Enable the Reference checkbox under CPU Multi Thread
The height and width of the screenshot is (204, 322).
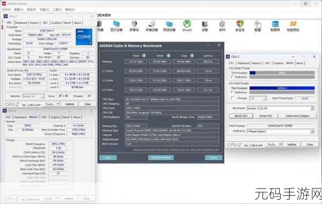tap(233, 92)
